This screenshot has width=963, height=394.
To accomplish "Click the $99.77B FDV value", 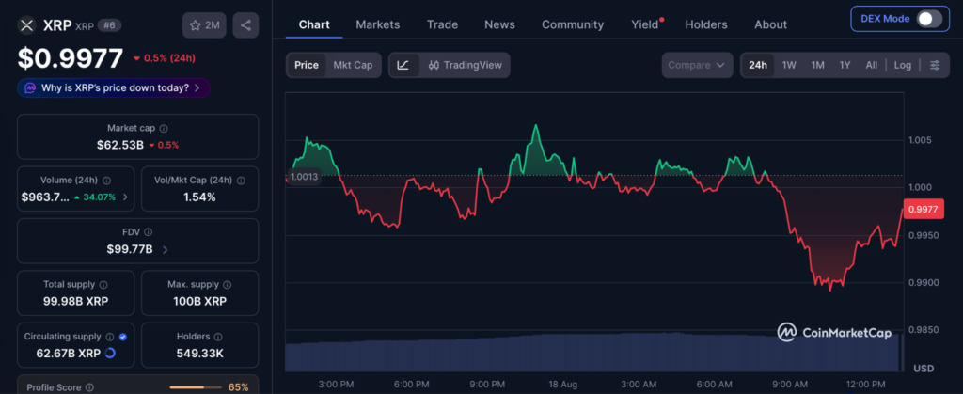I will pos(128,249).
